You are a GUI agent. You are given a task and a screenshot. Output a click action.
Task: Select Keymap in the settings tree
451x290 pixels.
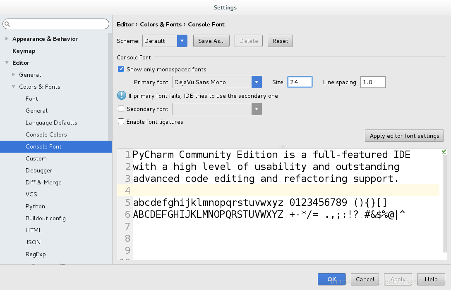coord(24,51)
